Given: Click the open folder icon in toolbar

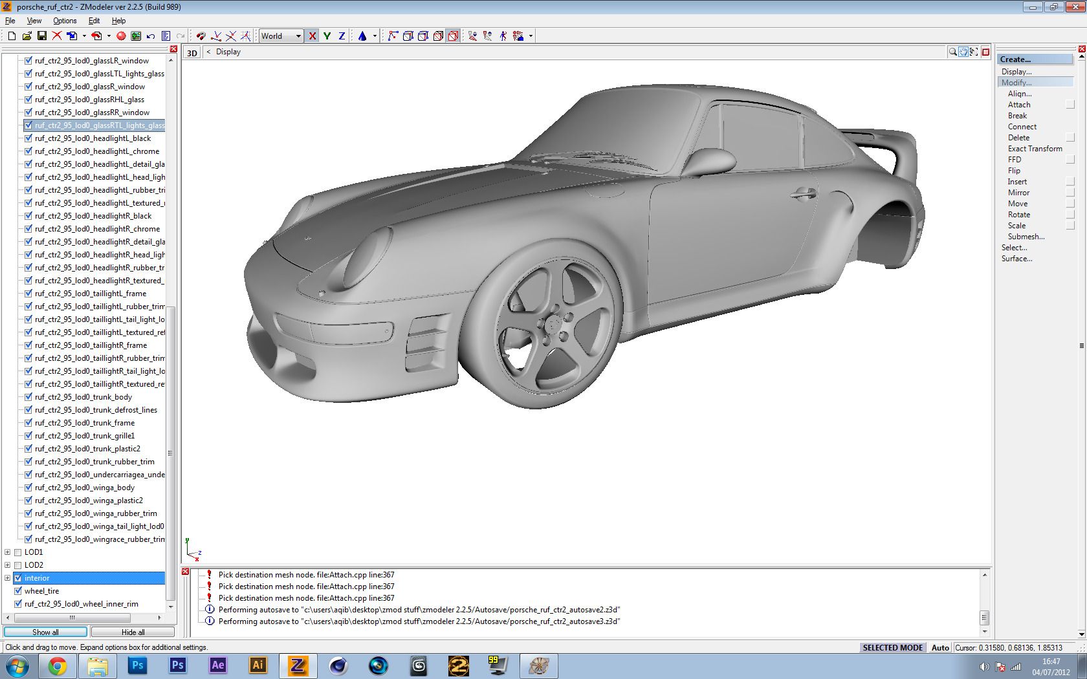Looking at the screenshot, I should tap(27, 36).
